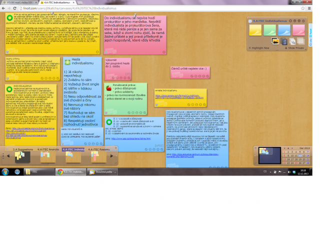The image size is (320, 240).
Task: Open the 3.A Suggestions canvas thumbnail
Action: (22, 156)
